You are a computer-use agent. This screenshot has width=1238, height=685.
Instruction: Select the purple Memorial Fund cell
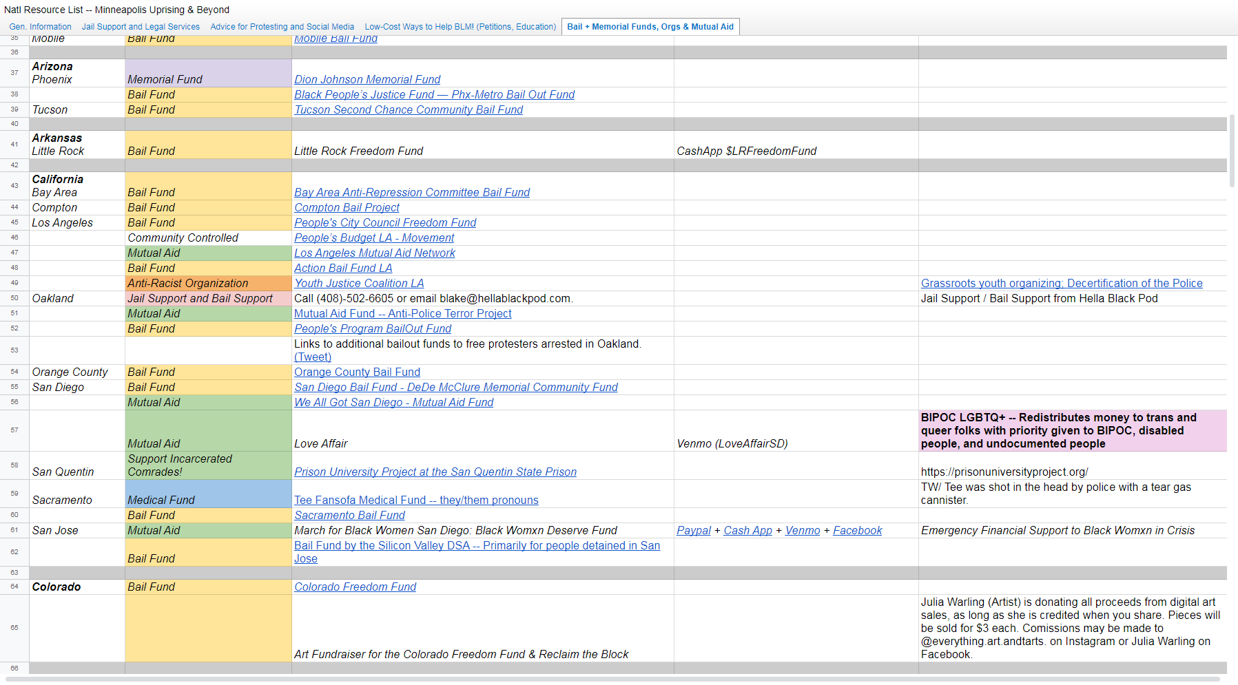[208, 73]
